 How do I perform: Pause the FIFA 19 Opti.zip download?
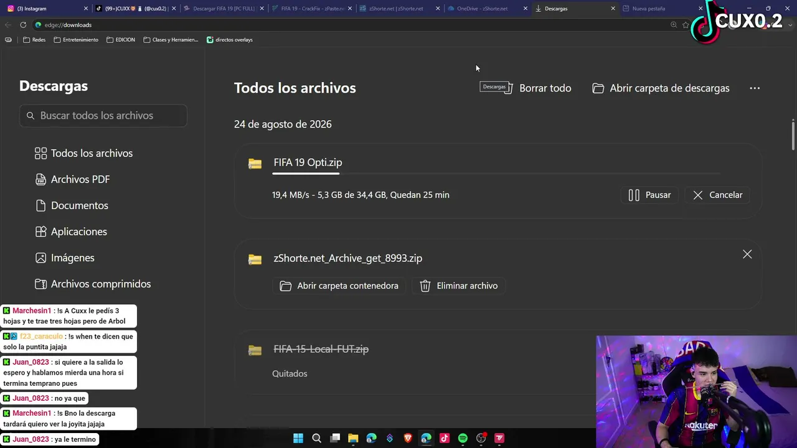pyautogui.click(x=649, y=195)
